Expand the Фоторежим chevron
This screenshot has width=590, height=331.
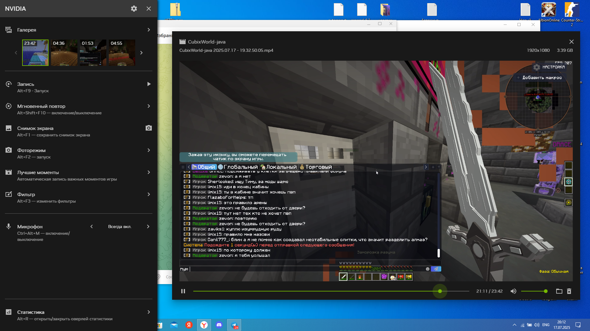[149, 150]
